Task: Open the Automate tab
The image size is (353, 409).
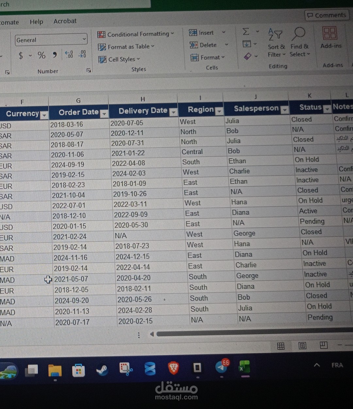Action: click(9, 23)
